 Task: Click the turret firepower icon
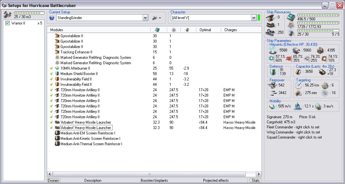[x=273, y=85]
